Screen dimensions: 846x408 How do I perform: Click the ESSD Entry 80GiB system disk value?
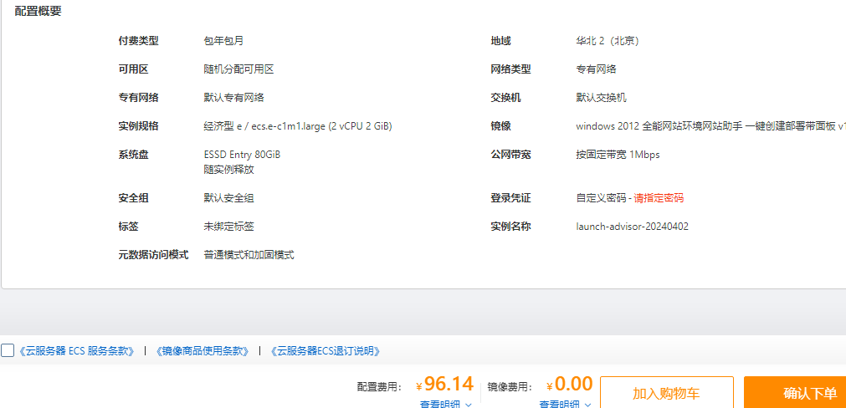(242, 155)
